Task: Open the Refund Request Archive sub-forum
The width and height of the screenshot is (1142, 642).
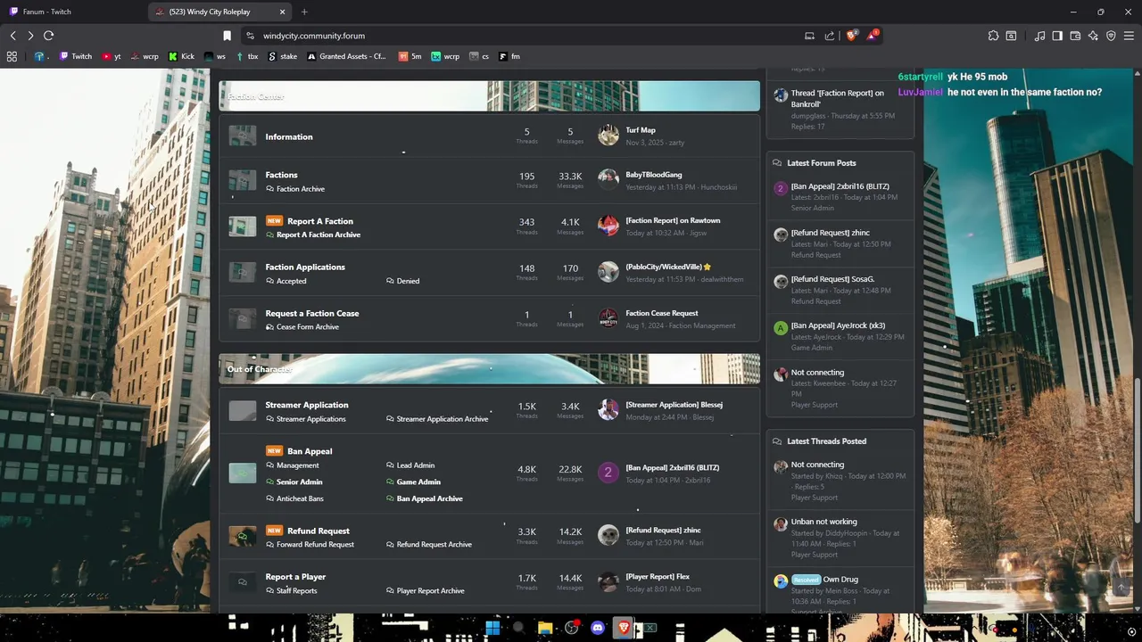Action: click(x=434, y=545)
